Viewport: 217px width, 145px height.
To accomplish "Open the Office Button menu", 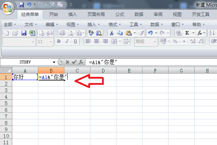I will tap(8, 8).
